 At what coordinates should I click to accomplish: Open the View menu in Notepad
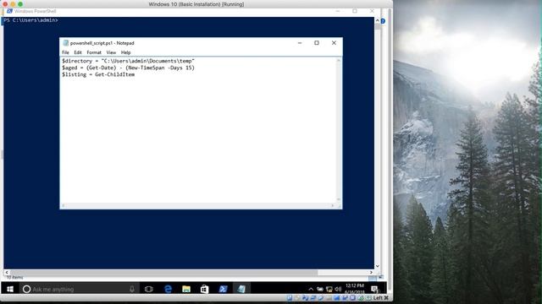(111, 52)
